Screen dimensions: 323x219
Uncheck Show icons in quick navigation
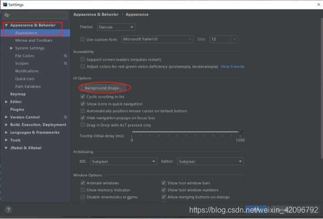coord(83,104)
